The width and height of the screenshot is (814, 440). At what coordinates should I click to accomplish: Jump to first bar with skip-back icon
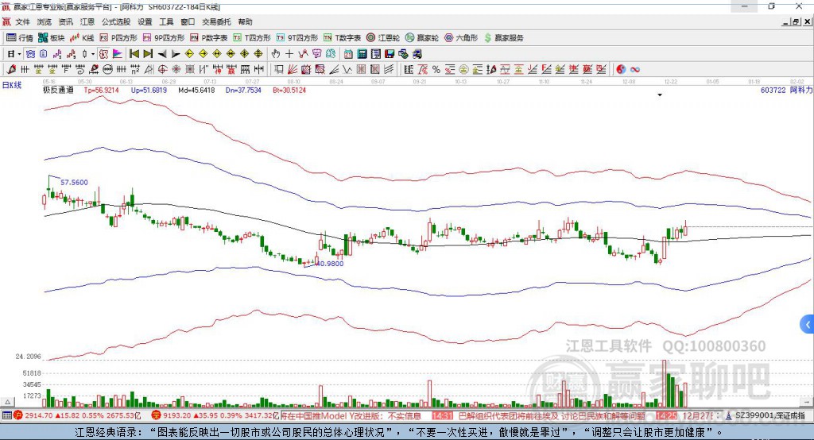click(134, 54)
